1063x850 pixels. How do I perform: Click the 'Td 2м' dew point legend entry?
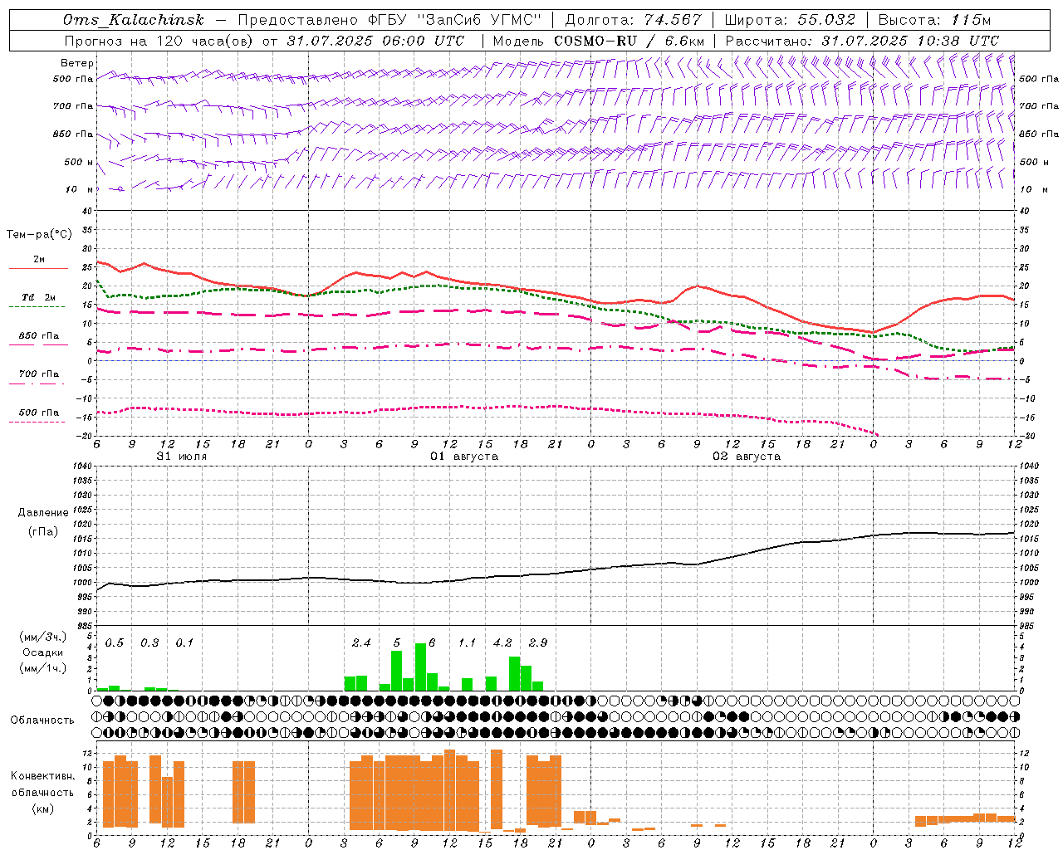[39, 297]
